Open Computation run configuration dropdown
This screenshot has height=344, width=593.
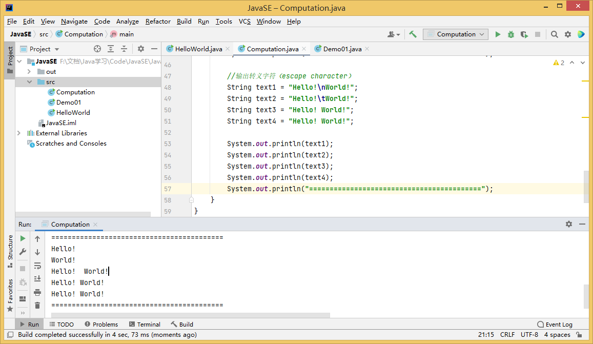[x=455, y=34]
